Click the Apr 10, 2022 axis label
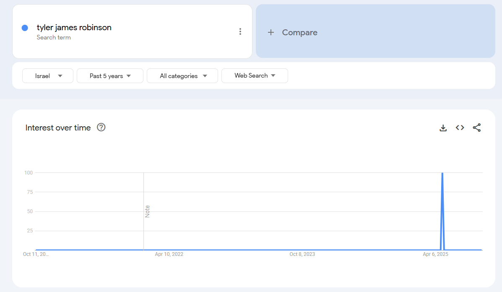Viewport: 502px width, 292px height. pyautogui.click(x=169, y=254)
